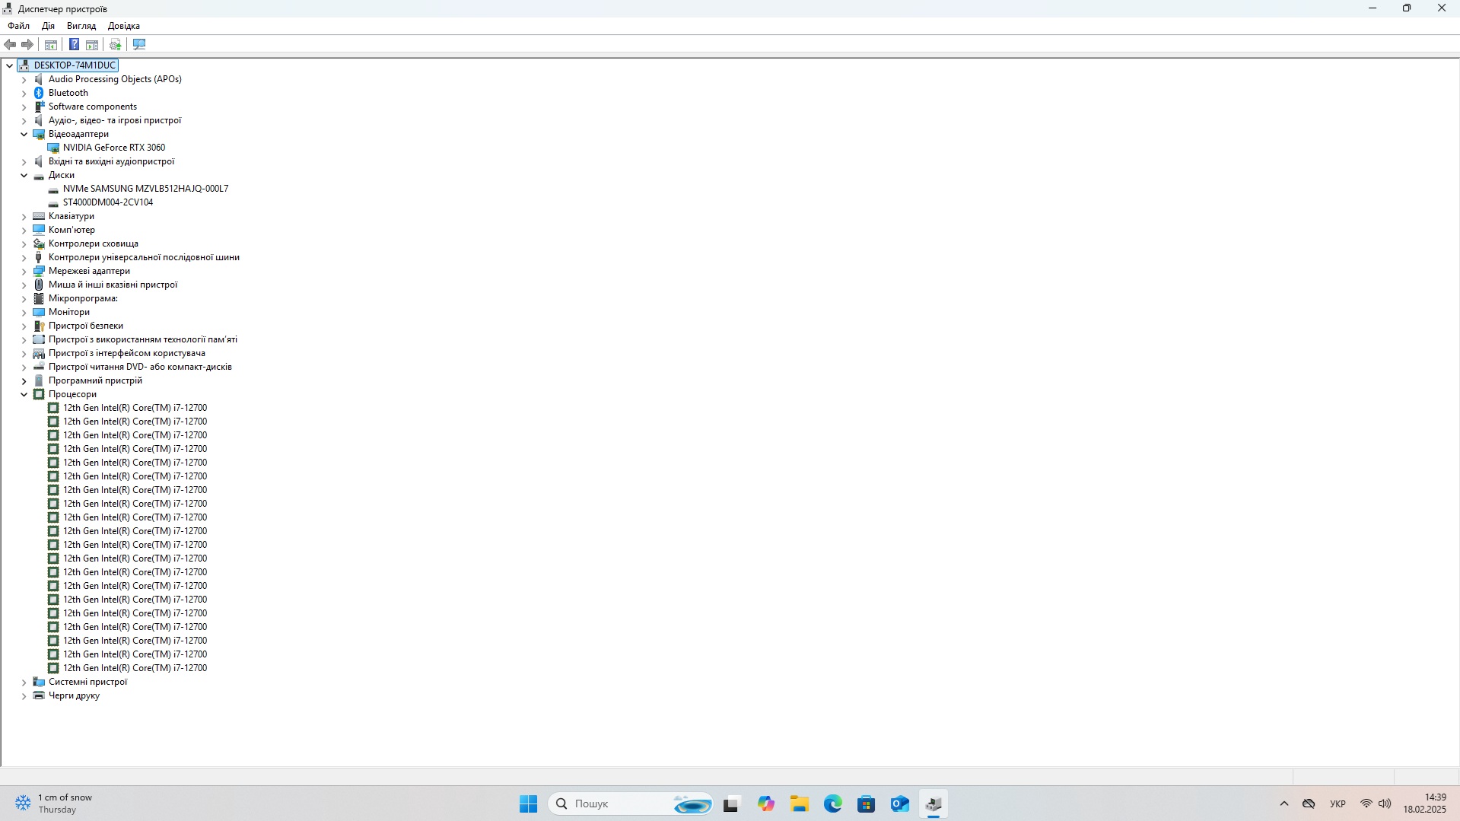
Task: Toggle the show/hide action pane toolbar icon
Action: [92, 45]
